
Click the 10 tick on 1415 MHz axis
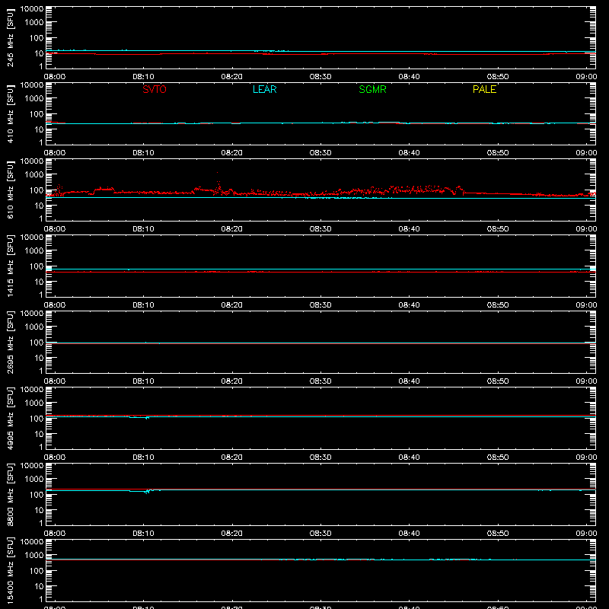(39, 282)
